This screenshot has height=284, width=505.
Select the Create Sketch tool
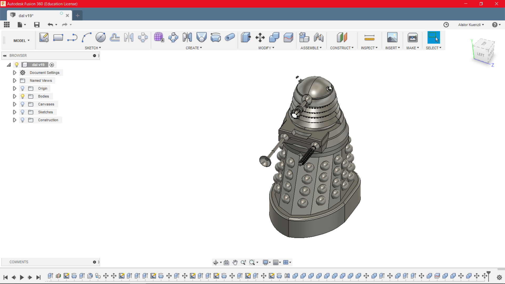click(44, 38)
